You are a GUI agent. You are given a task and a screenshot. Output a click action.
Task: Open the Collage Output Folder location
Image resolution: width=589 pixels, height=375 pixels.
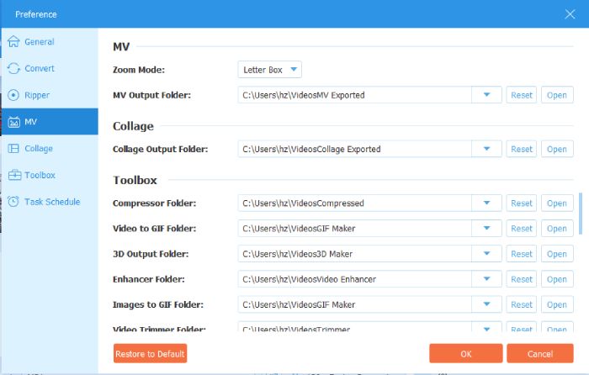pos(557,149)
